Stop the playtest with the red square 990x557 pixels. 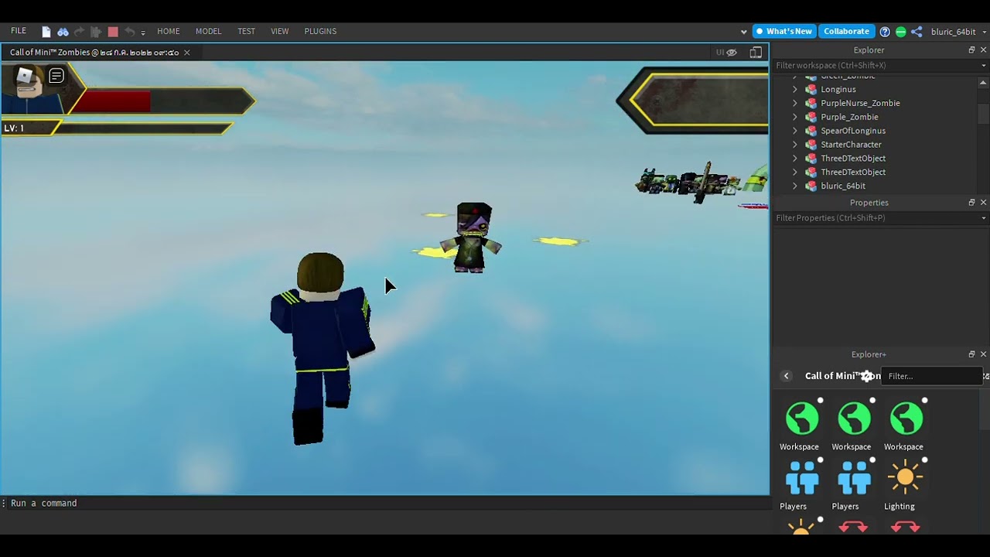(x=113, y=32)
